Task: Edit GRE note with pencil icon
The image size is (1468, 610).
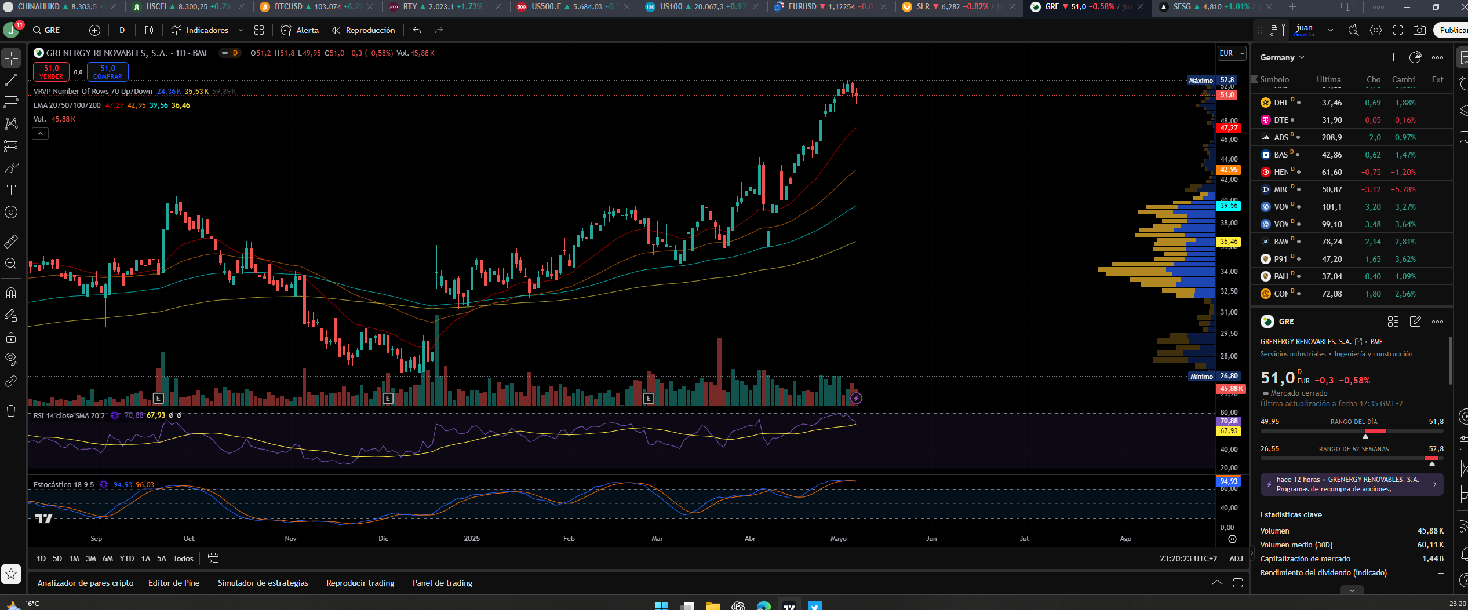Action: (1415, 322)
